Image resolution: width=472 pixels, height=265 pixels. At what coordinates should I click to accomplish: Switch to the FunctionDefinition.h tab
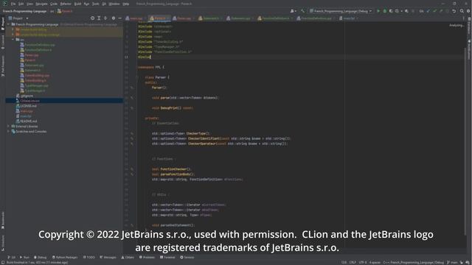pyautogui.click(x=275, y=18)
